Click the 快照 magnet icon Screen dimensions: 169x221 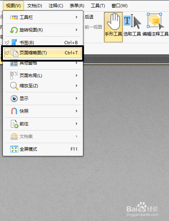click(x=14, y=111)
